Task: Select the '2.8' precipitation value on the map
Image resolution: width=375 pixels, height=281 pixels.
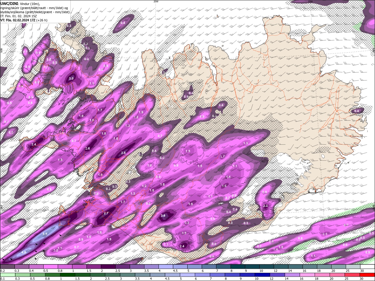Action: [x=123, y=153]
